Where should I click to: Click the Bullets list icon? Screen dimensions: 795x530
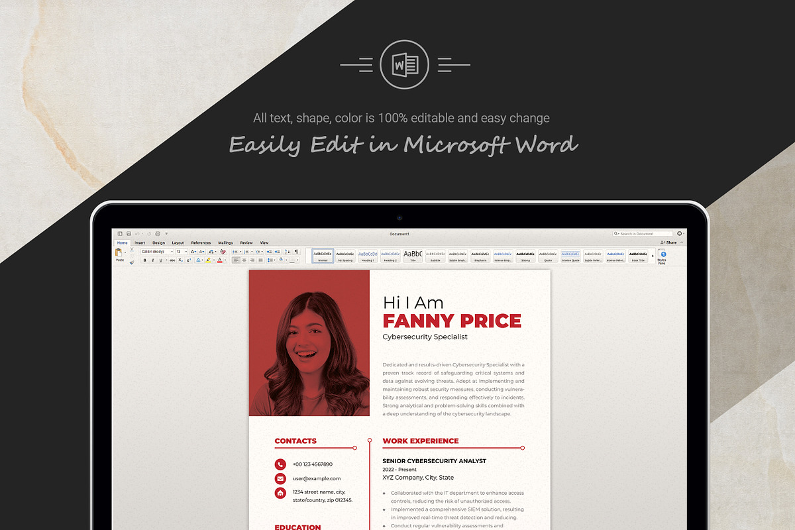pyautogui.click(x=235, y=252)
